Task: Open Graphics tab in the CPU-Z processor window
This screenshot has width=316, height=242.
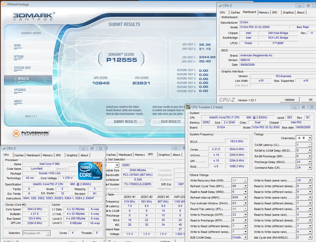Action: point(72,155)
